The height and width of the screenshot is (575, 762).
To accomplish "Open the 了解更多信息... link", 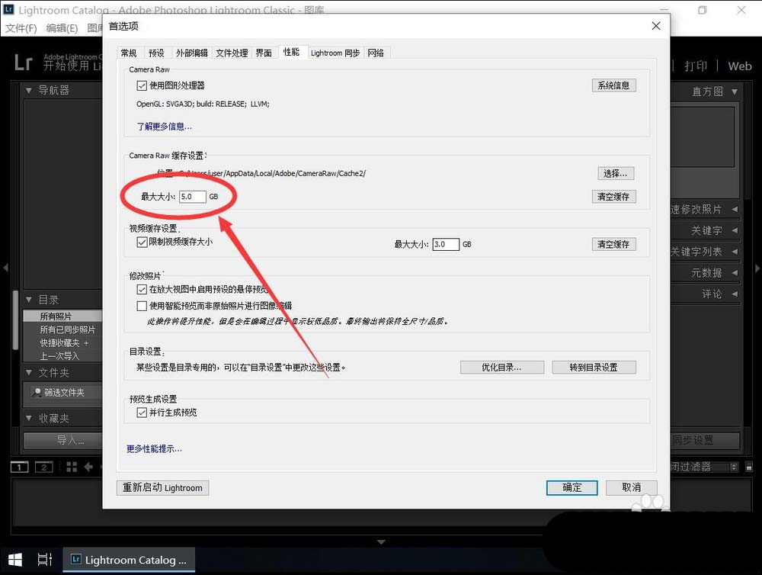I will 165,127.
